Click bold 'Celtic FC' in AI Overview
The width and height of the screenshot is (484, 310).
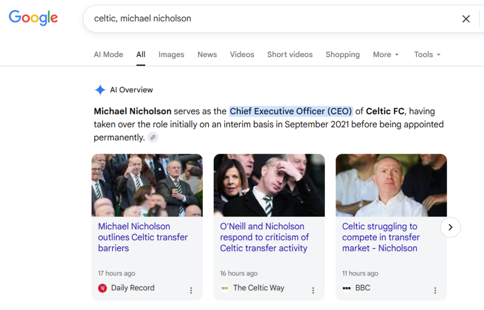pyautogui.click(x=385, y=111)
